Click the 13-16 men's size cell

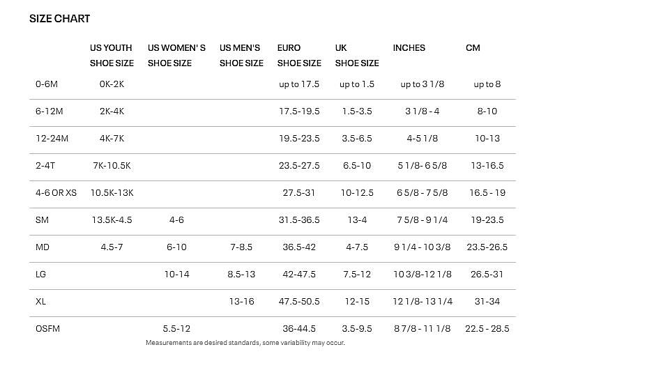241,302
